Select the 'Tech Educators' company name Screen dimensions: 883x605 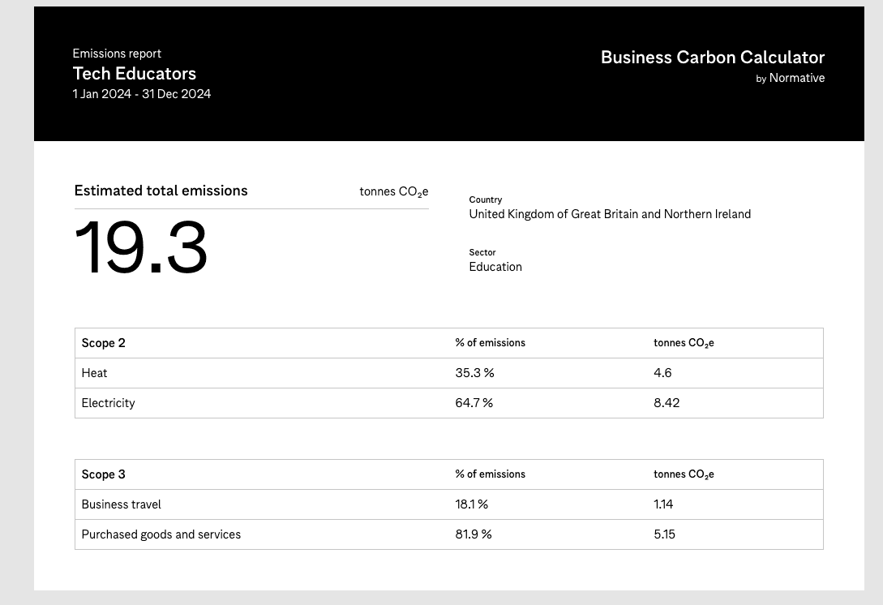[x=134, y=73]
